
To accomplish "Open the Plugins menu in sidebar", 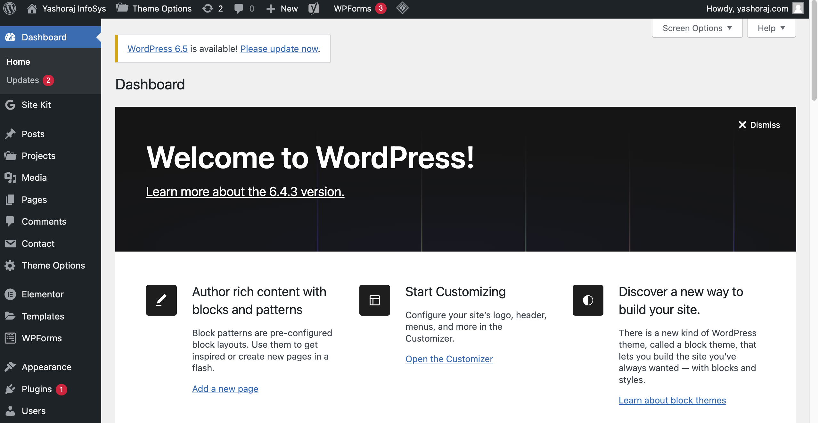I will click(37, 389).
